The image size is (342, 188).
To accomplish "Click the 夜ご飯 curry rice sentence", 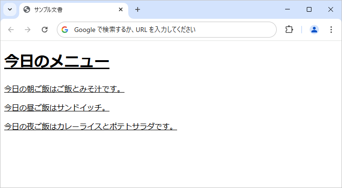I will coord(90,126).
